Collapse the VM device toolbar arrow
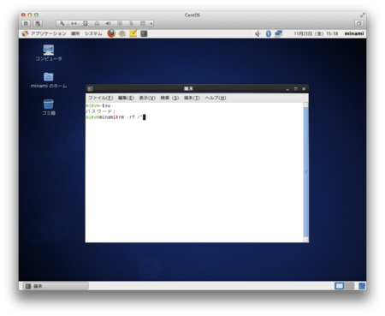 (x=151, y=23)
